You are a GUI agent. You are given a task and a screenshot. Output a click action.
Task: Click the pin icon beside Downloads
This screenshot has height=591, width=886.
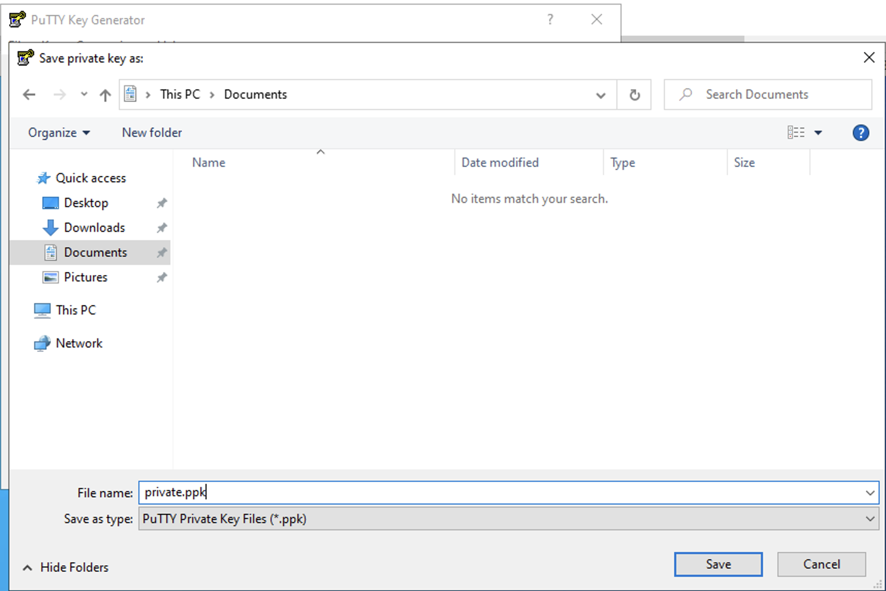tap(162, 228)
